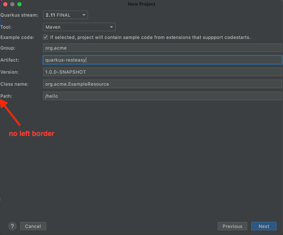The height and width of the screenshot is (235, 283).
Task: Select the Version field 1.0.0-SNAPSHOT
Action: coord(163,72)
